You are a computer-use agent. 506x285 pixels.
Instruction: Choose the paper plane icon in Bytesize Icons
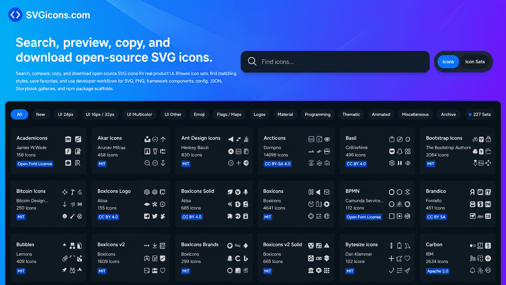point(407,270)
